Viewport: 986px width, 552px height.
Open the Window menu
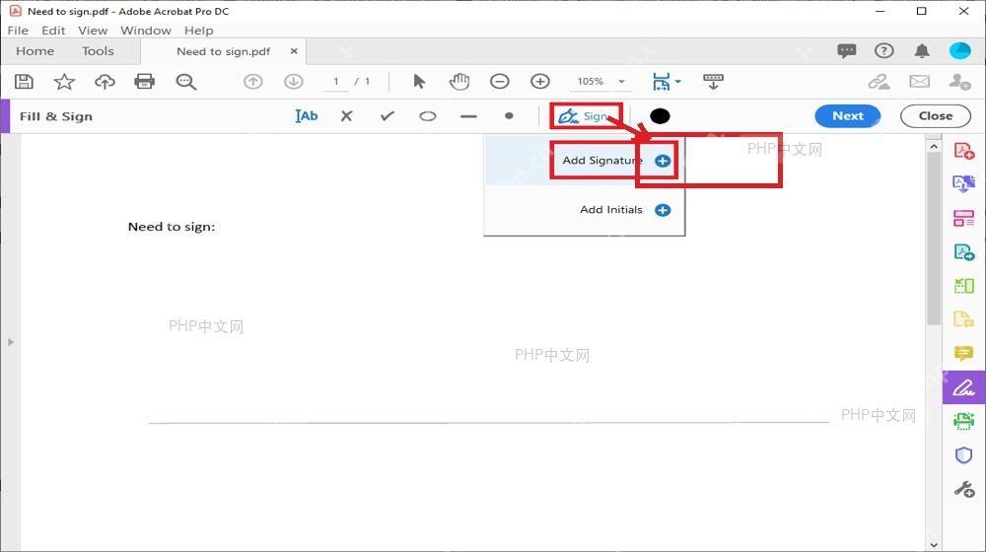pyautogui.click(x=146, y=31)
